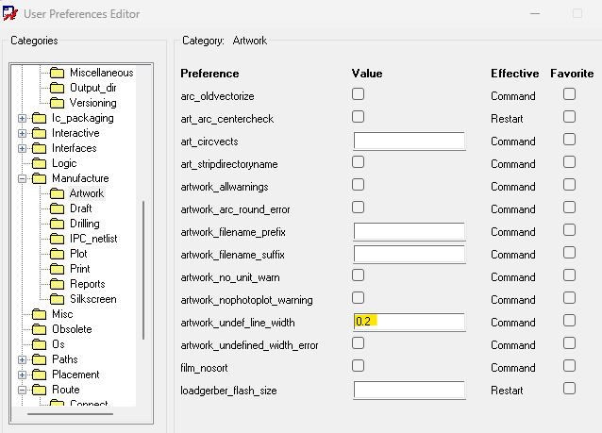Expand the Ic_packaging tree node
Viewport: 602px width, 433px height.
coord(22,118)
